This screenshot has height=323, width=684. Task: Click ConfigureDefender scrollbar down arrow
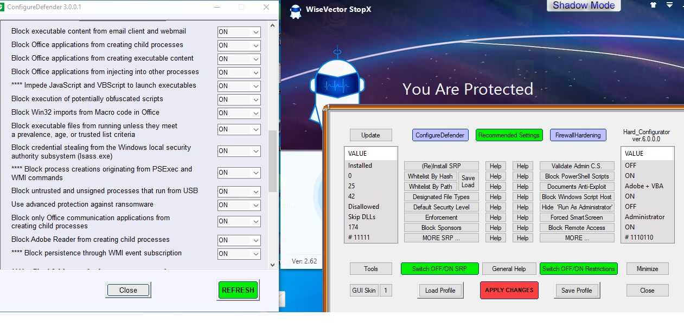tap(272, 265)
